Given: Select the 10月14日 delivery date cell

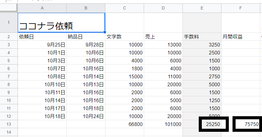Looking at the screenshot, I should [x=86, y=76].
